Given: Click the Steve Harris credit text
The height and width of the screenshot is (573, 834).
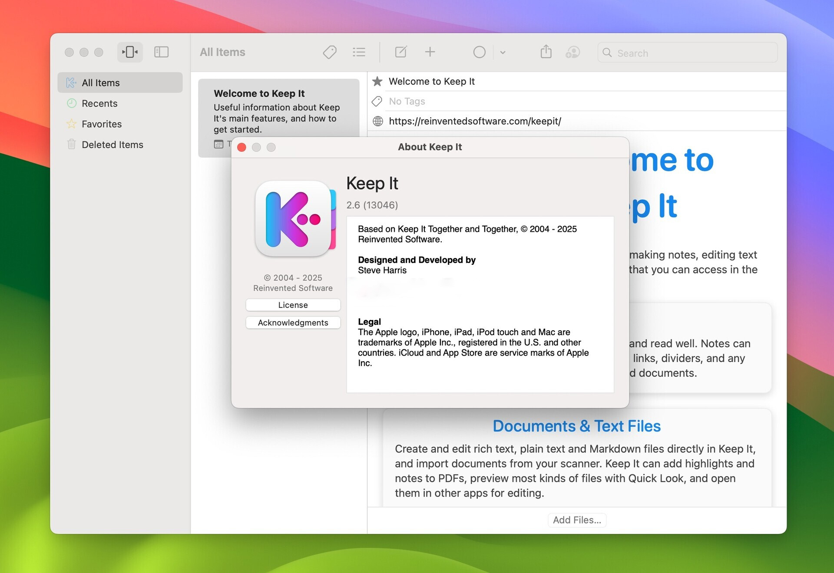Looking at the screenshot, I should click(x=382, y=270).
